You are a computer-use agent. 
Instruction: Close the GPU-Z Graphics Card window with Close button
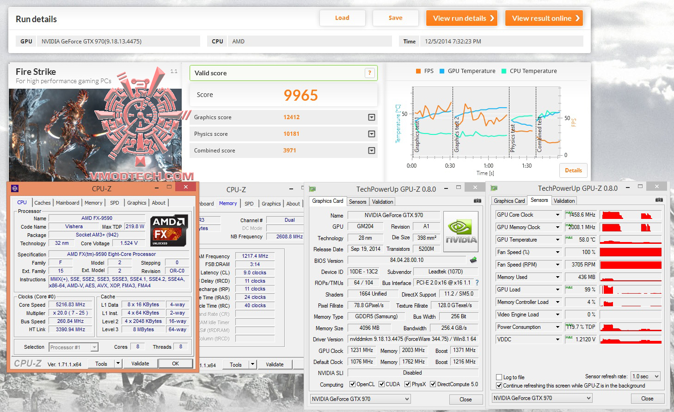pos(466,400)
